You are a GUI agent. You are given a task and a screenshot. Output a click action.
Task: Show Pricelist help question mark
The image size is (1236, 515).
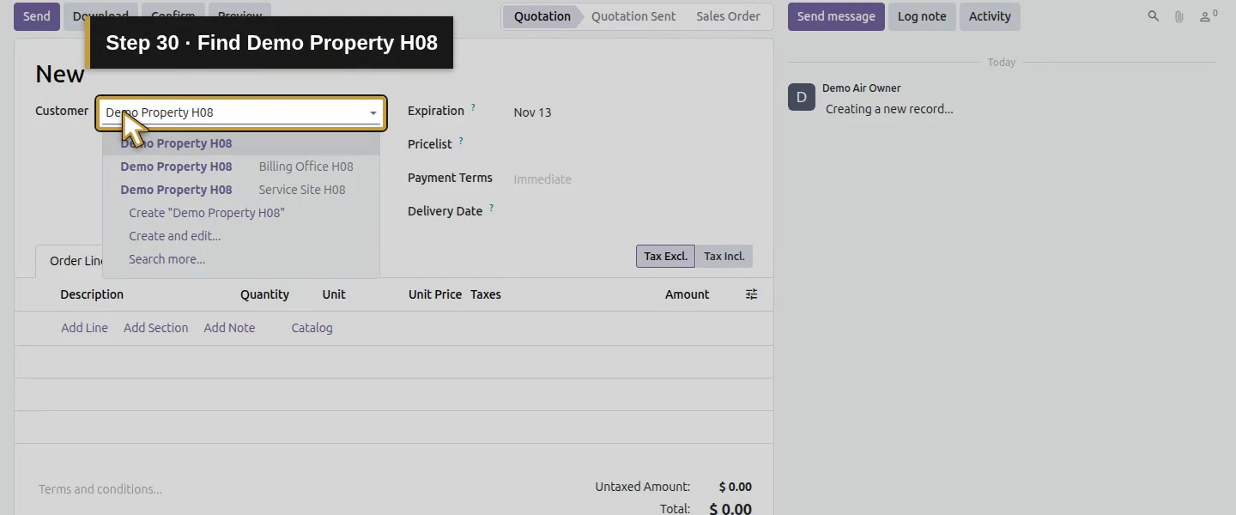(x=461, y=142)
